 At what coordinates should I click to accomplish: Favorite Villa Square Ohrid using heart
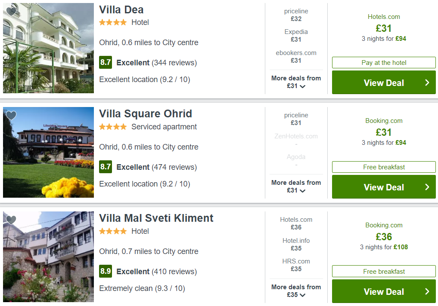coord(11,115)
